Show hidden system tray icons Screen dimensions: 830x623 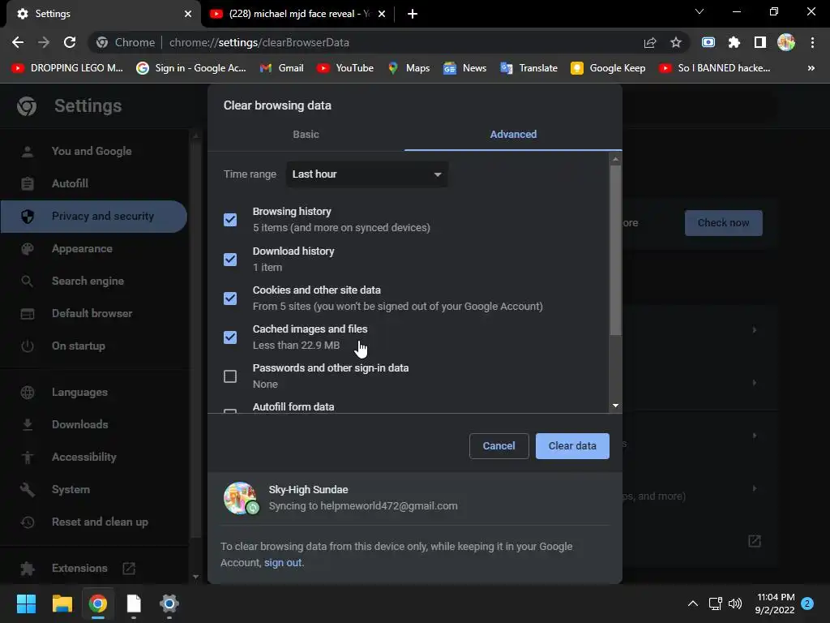click(692, 604)
